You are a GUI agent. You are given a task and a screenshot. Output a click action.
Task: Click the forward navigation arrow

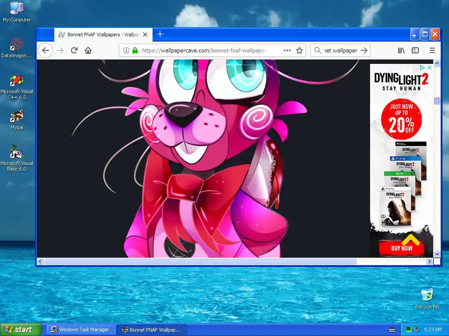tap(60, 51)
